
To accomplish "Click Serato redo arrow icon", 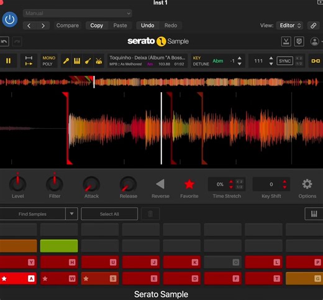I will 17,42.
